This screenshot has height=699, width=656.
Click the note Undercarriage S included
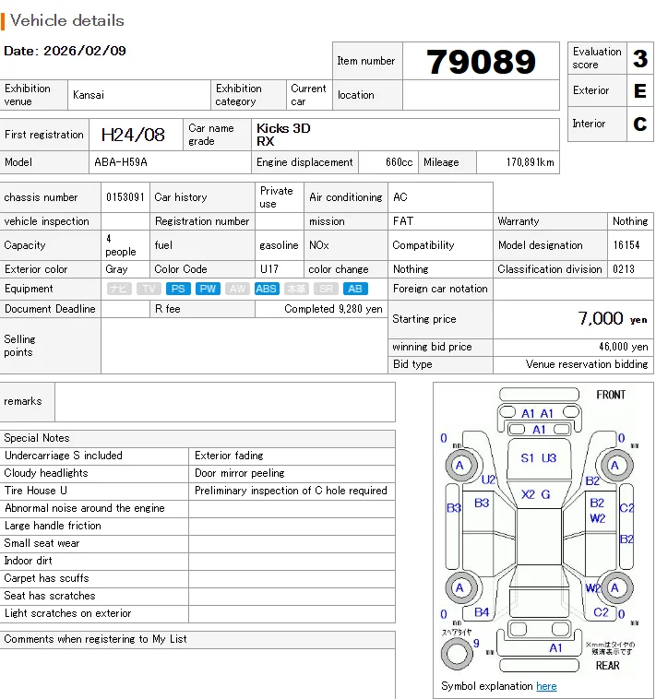pos(64,456)
